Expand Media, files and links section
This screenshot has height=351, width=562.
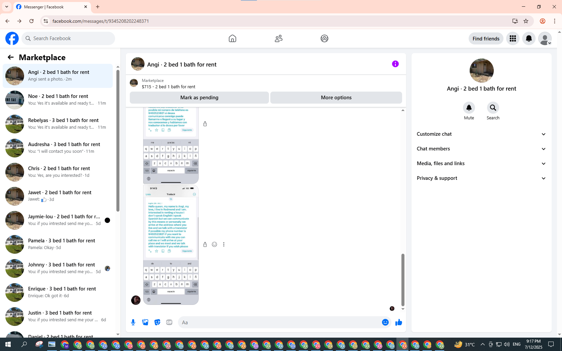pyautogui.click(x=481, y=163)
